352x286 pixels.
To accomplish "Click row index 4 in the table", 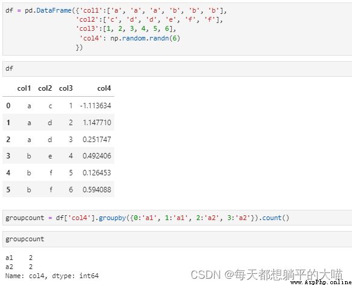I will [x=8, y=173].
